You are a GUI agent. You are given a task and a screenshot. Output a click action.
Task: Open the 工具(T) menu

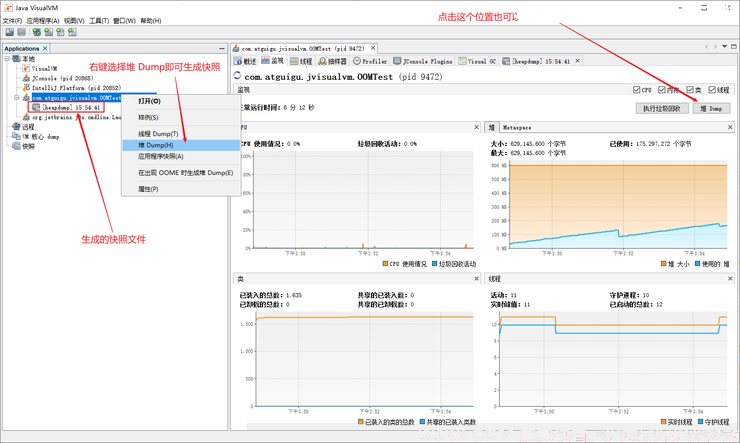coord(99,21)
